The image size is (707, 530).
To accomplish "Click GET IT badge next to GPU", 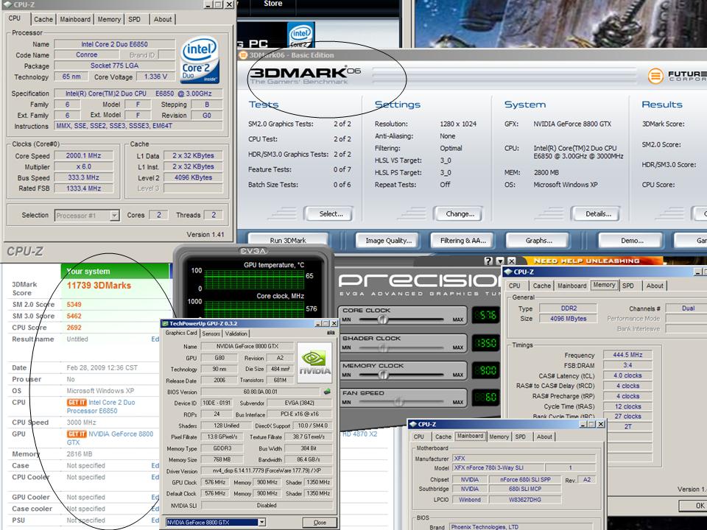I will [77, 434].
